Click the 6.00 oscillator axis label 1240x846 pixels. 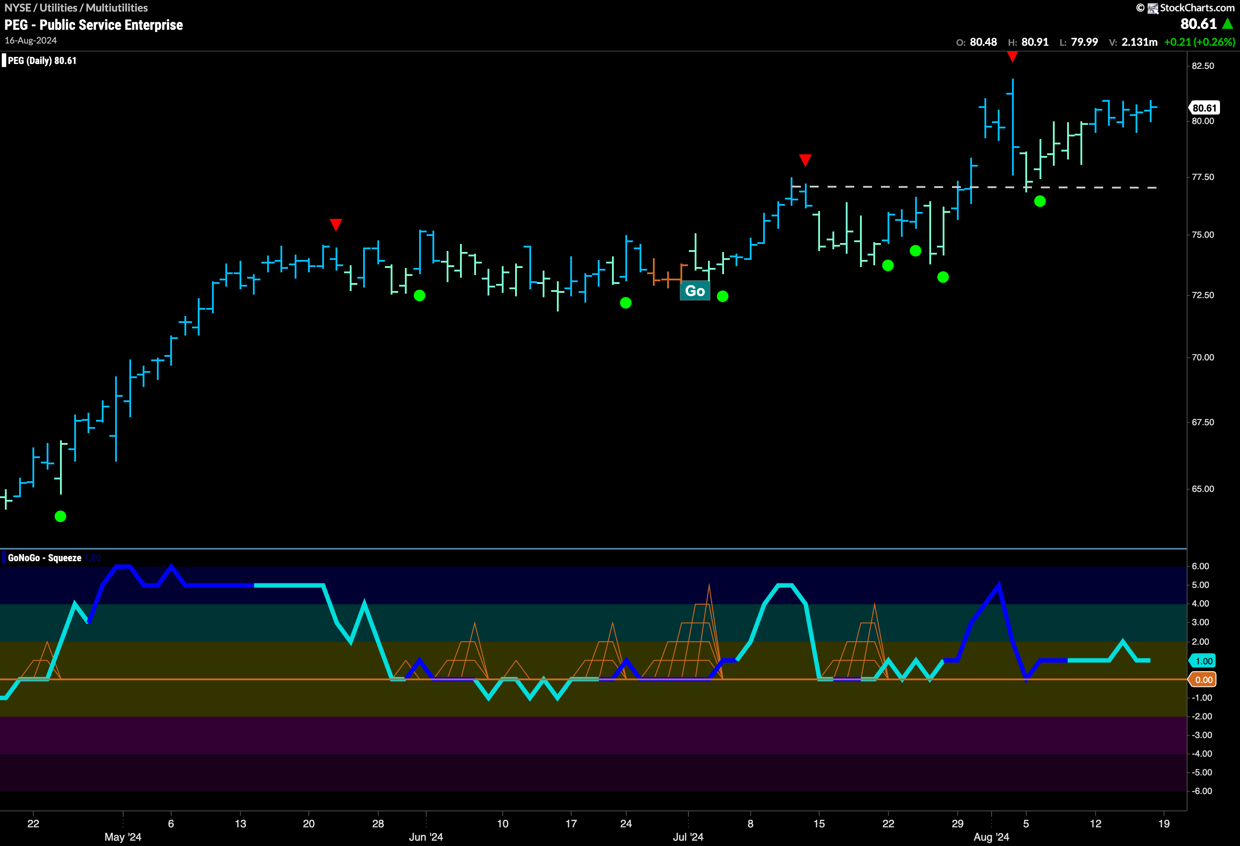[1200, 566]
